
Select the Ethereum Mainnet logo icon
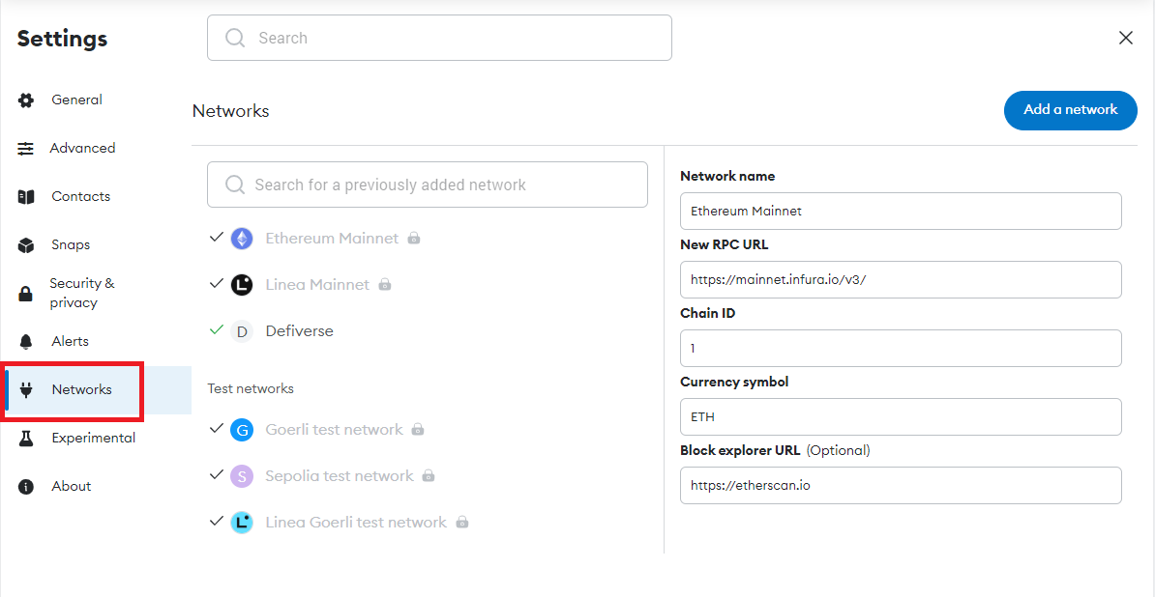[x=242, y=239]
